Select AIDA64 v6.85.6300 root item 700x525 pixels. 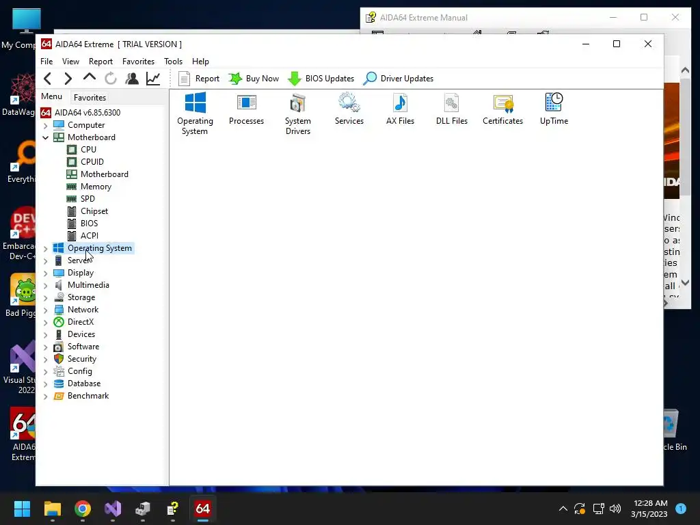pos(81,113)
